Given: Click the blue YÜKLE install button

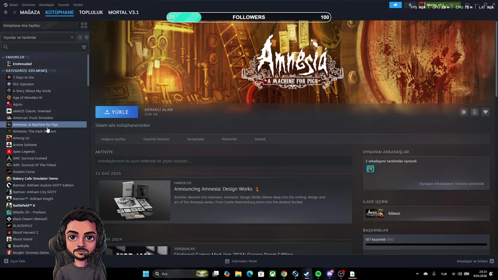Looking at the screenshot, I should tap(117, 112).
